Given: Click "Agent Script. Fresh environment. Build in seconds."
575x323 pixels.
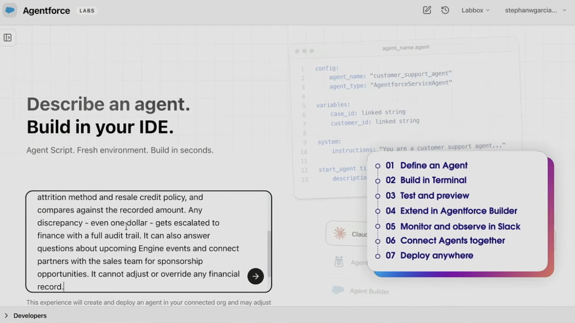Looking at the screenshot, I should pos(120,150).
